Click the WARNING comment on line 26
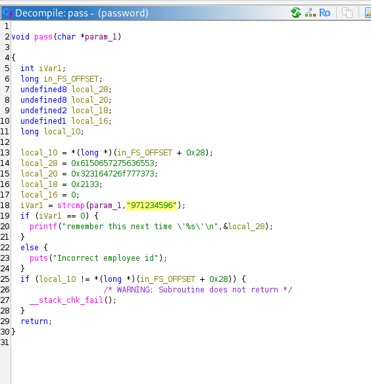The height and width of the screenshot is (384, 371). click(198, 289)
